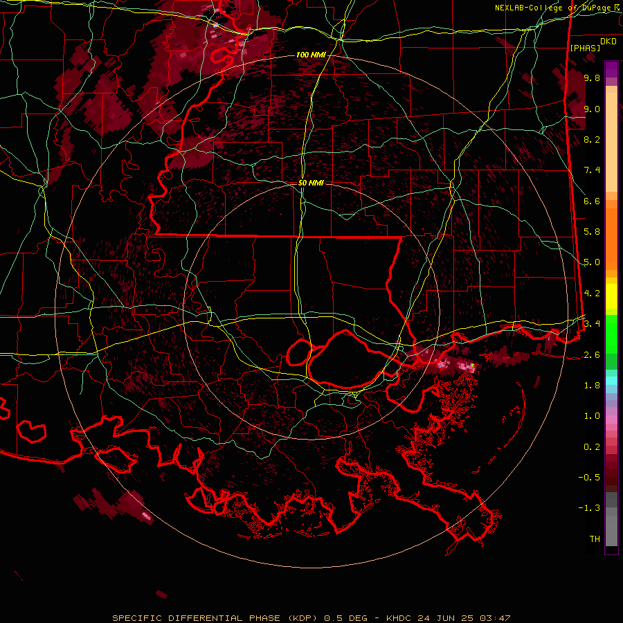Click the 50 NMI range ring label
This screenshot has height=623, width=623.
coord(311,183)
